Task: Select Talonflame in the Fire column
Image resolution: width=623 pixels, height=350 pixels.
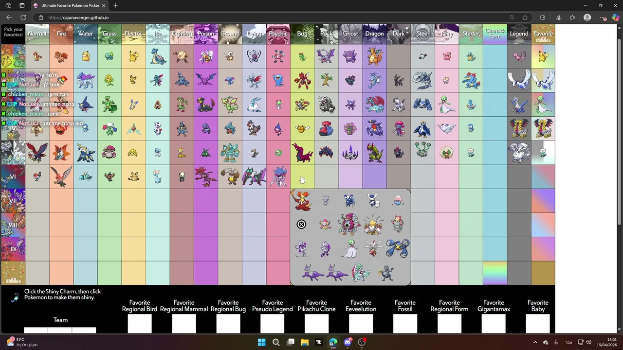Action: point(61,176)
